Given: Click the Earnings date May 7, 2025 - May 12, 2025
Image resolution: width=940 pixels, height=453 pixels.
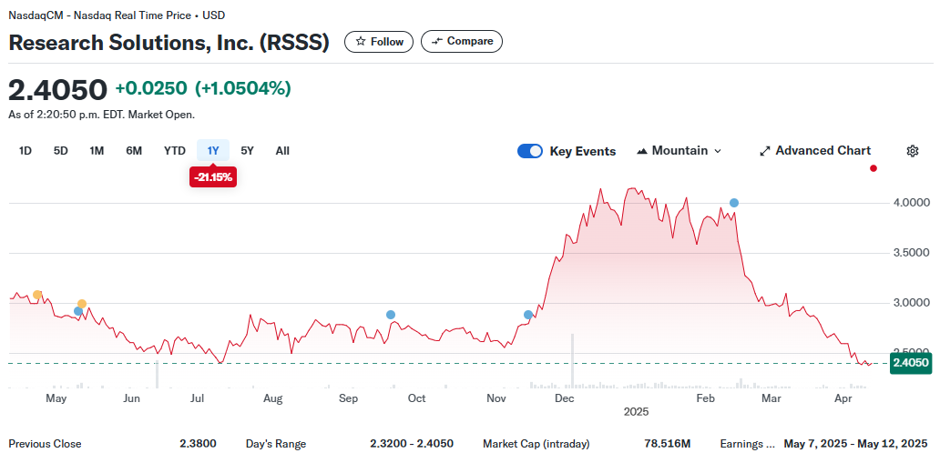Looking at the screenshot, I should click(855, 444).
